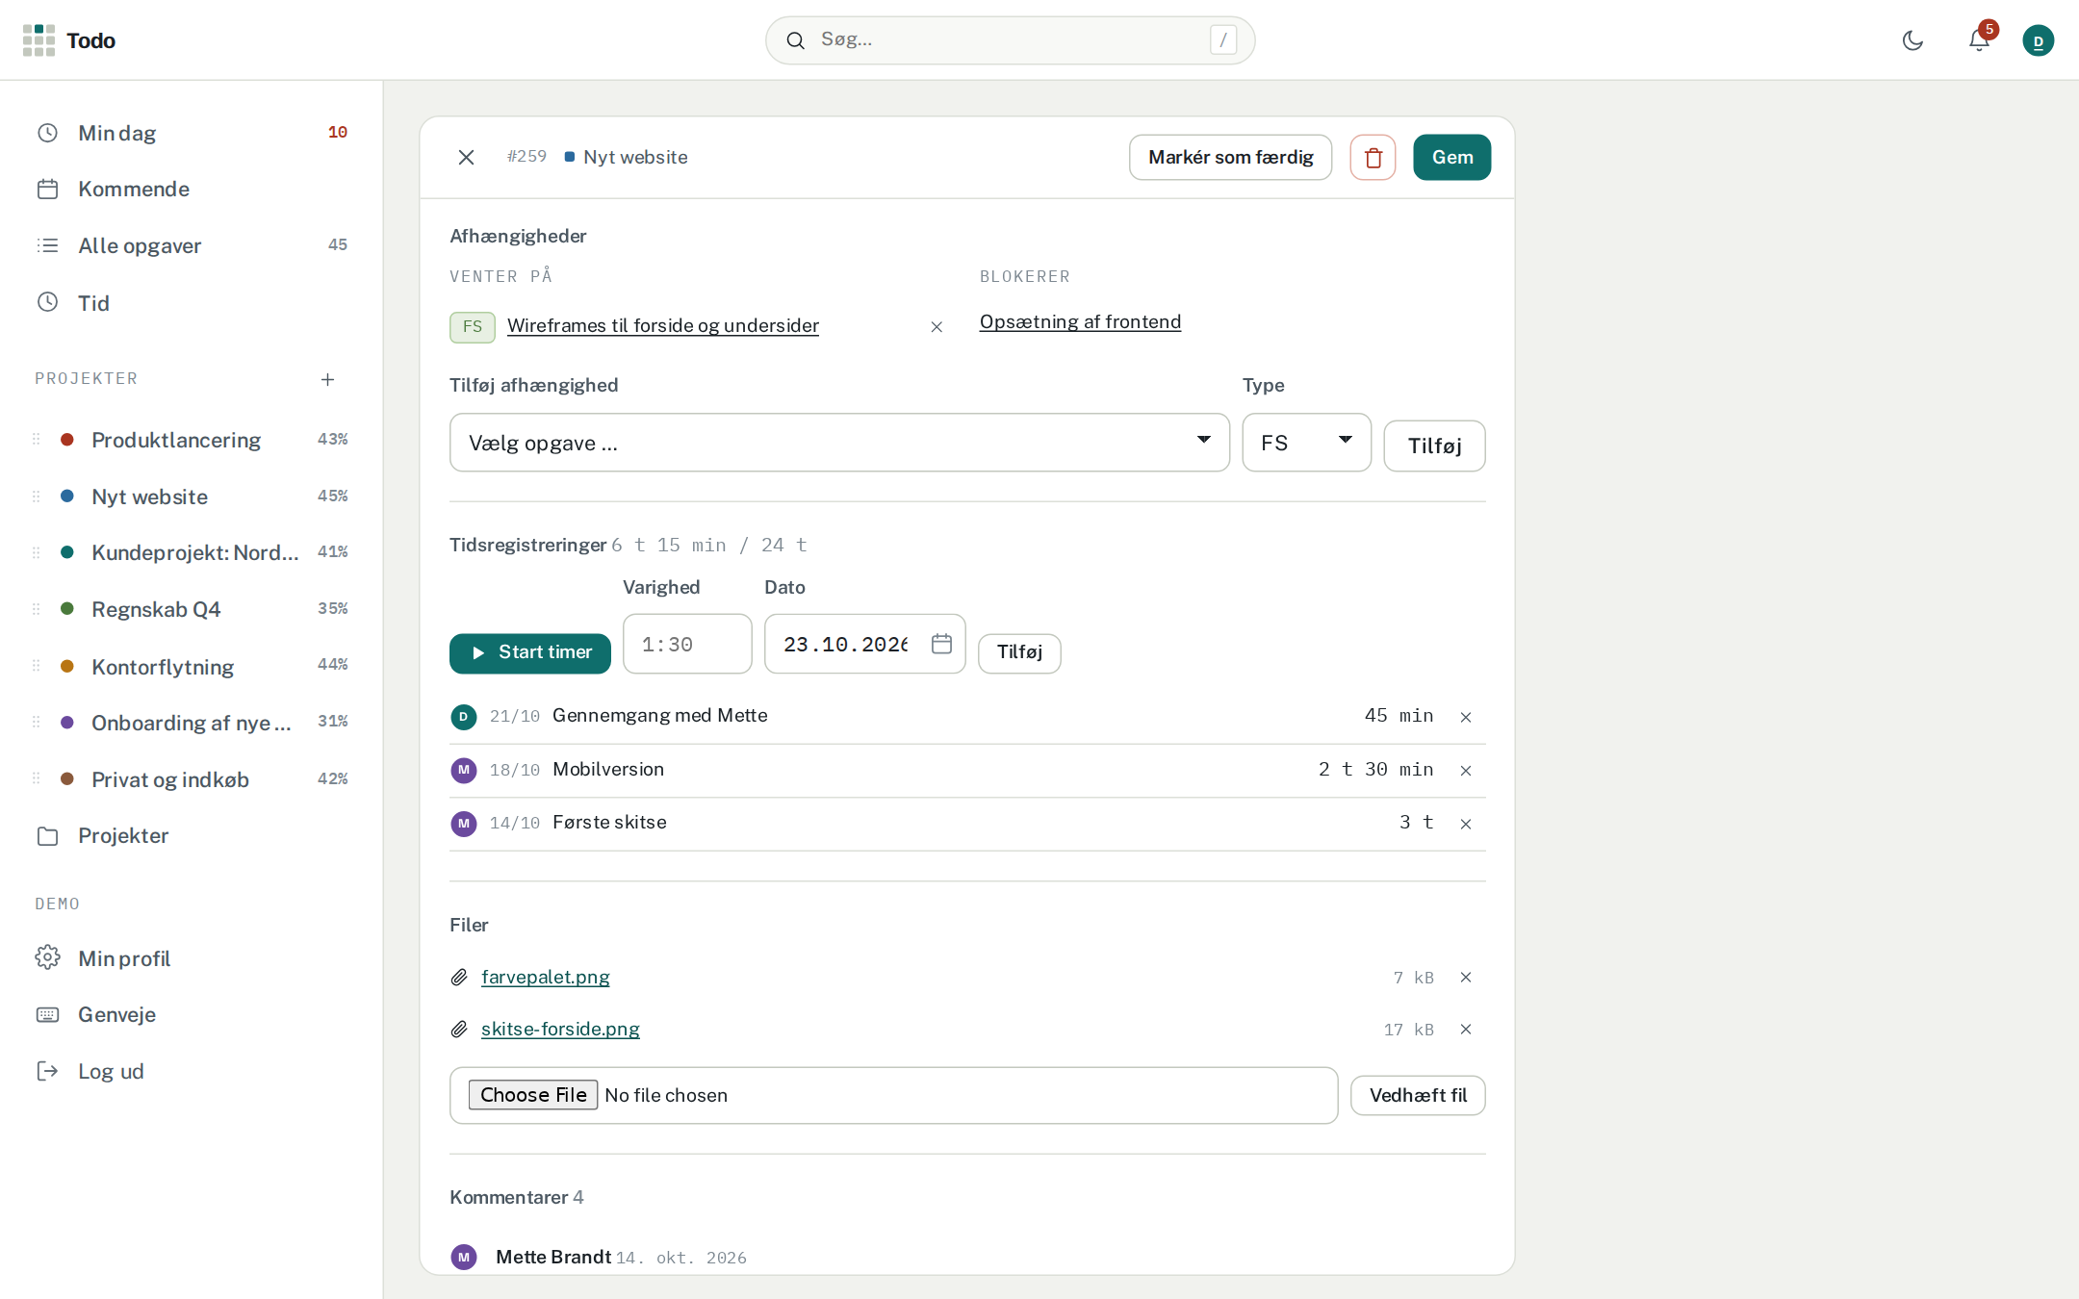Screen dimensions: 2079x1299
Task: Go to Min dag
Action: click(x=192, y=133)
